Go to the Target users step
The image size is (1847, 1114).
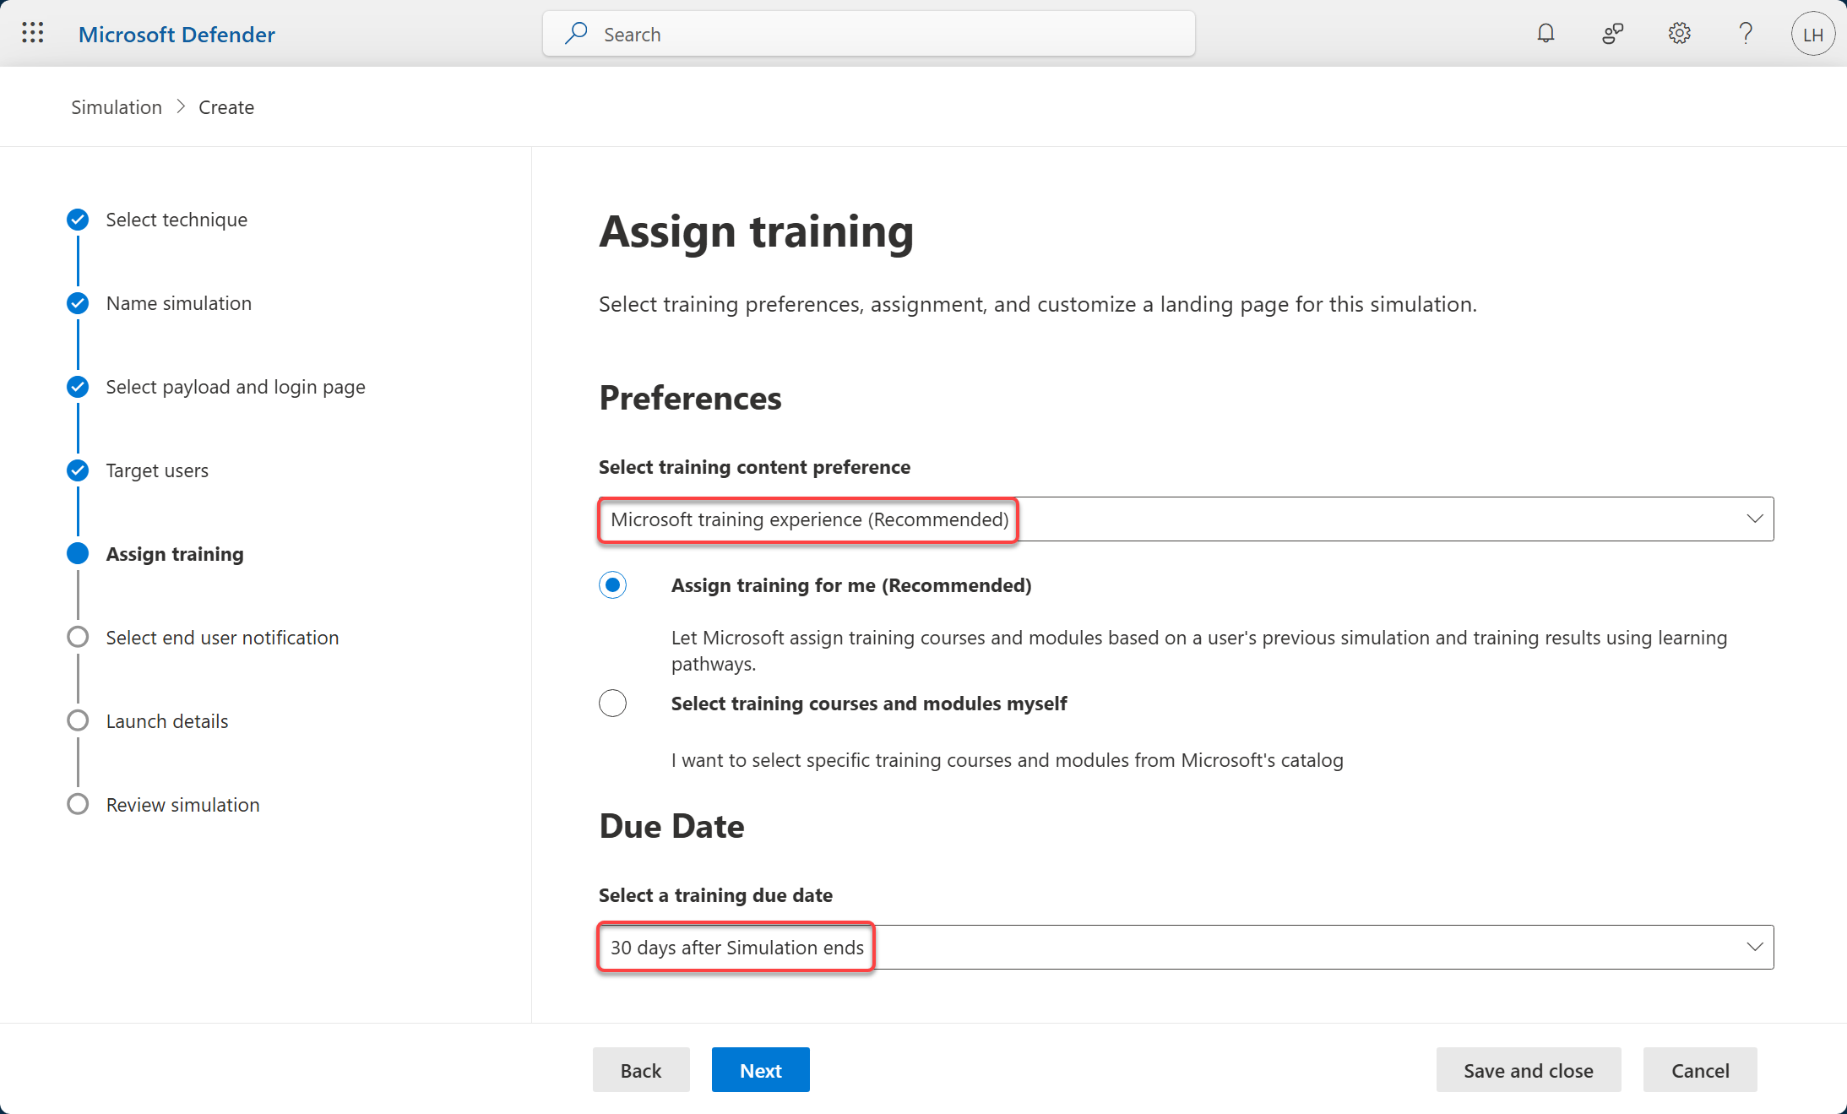coord(157,470)
